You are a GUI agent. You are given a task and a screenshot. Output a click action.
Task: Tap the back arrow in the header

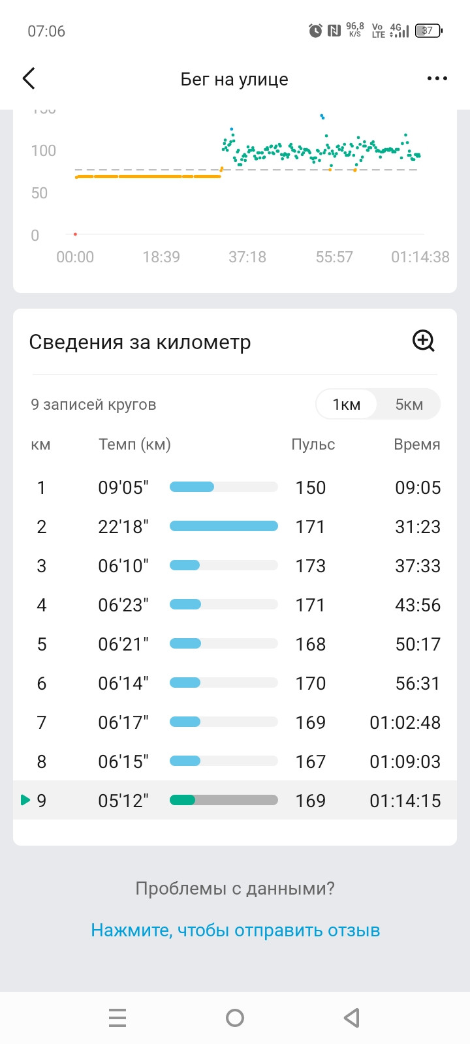pos(29,79)
